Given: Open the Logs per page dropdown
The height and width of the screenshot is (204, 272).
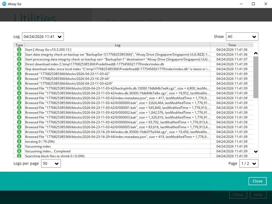Looking at the screenshot, I should click(51, 163).
